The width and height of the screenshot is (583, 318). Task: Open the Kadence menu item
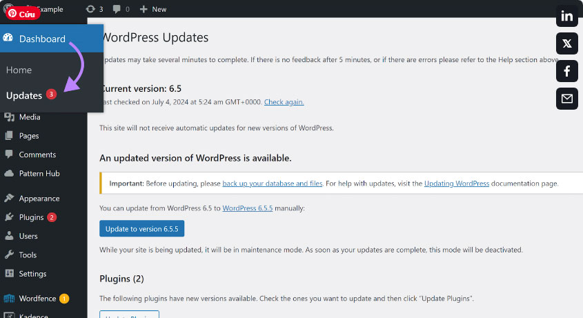34,315
